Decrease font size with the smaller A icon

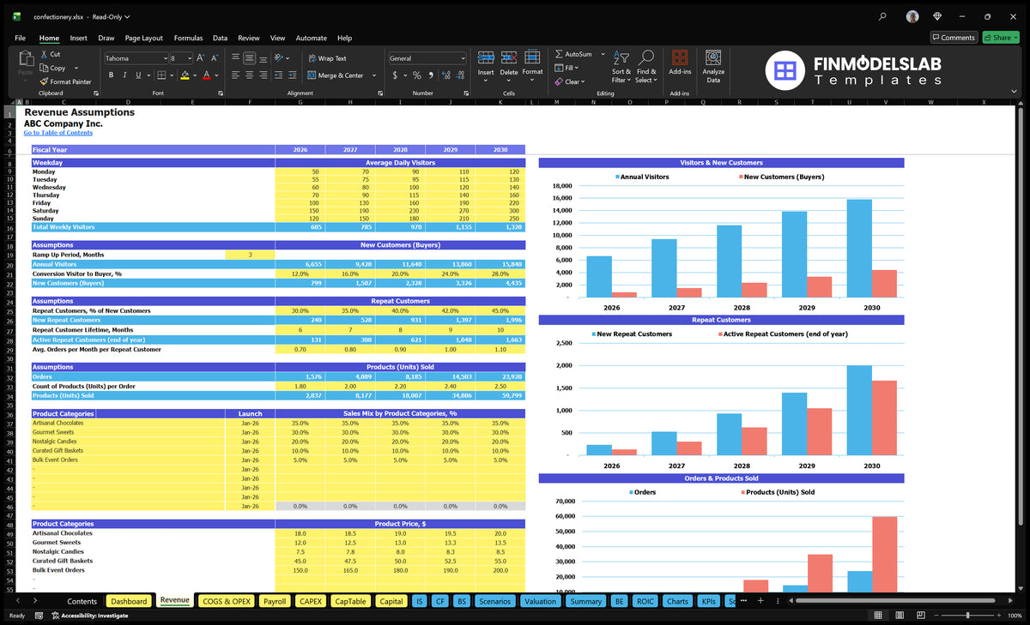[x=215, y=58]
